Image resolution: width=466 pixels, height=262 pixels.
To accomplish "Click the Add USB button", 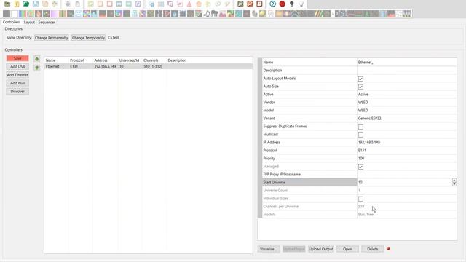I will [x=17, y=67].
